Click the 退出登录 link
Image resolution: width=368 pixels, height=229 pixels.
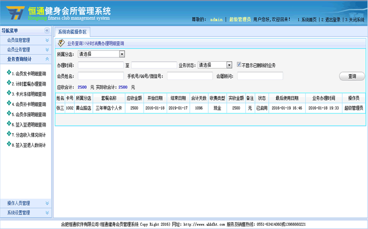pos(331,20)
